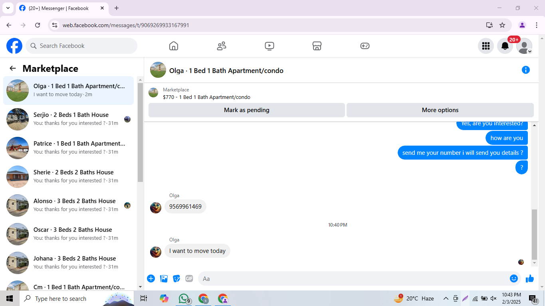Click the Facebook logo icon
Image resolution: width=545 pixels, height=306 pixels.
point(14,46)
